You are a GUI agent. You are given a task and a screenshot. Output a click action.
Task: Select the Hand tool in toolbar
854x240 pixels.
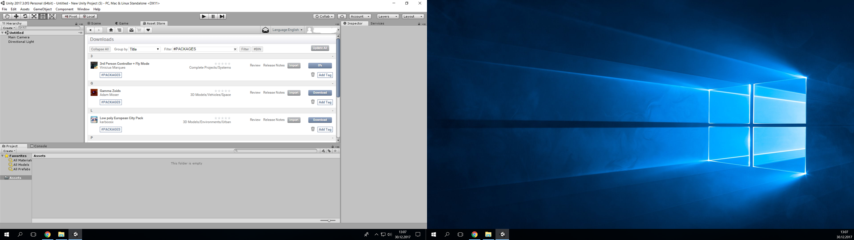7,16
